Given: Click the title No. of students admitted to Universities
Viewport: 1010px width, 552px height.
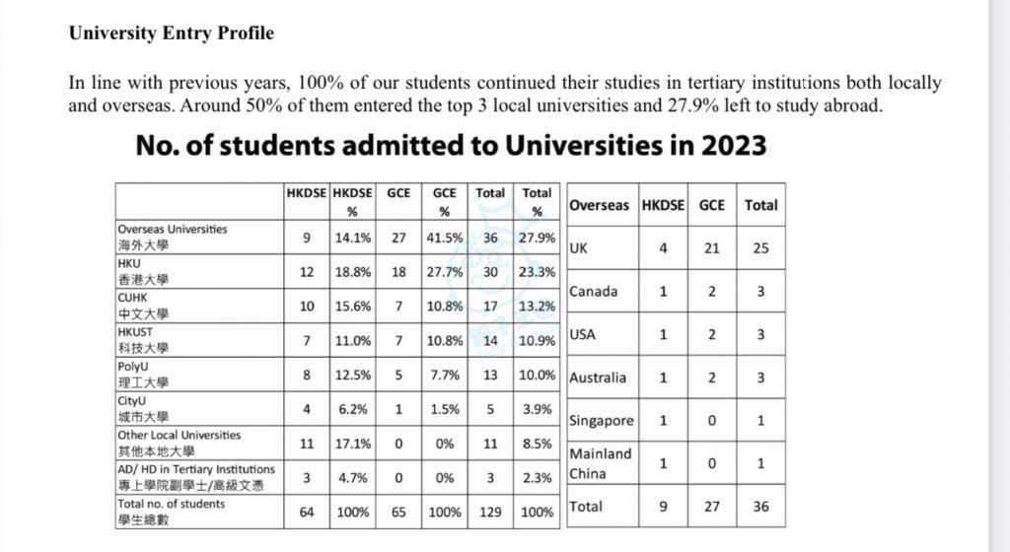Looking at the screenshot, I should [451, 146].
